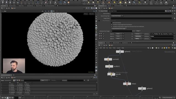Click the yellow sticky note icon in network toolbar
The width and height of the screenshot is (176, 99).
tap(164, 48)
